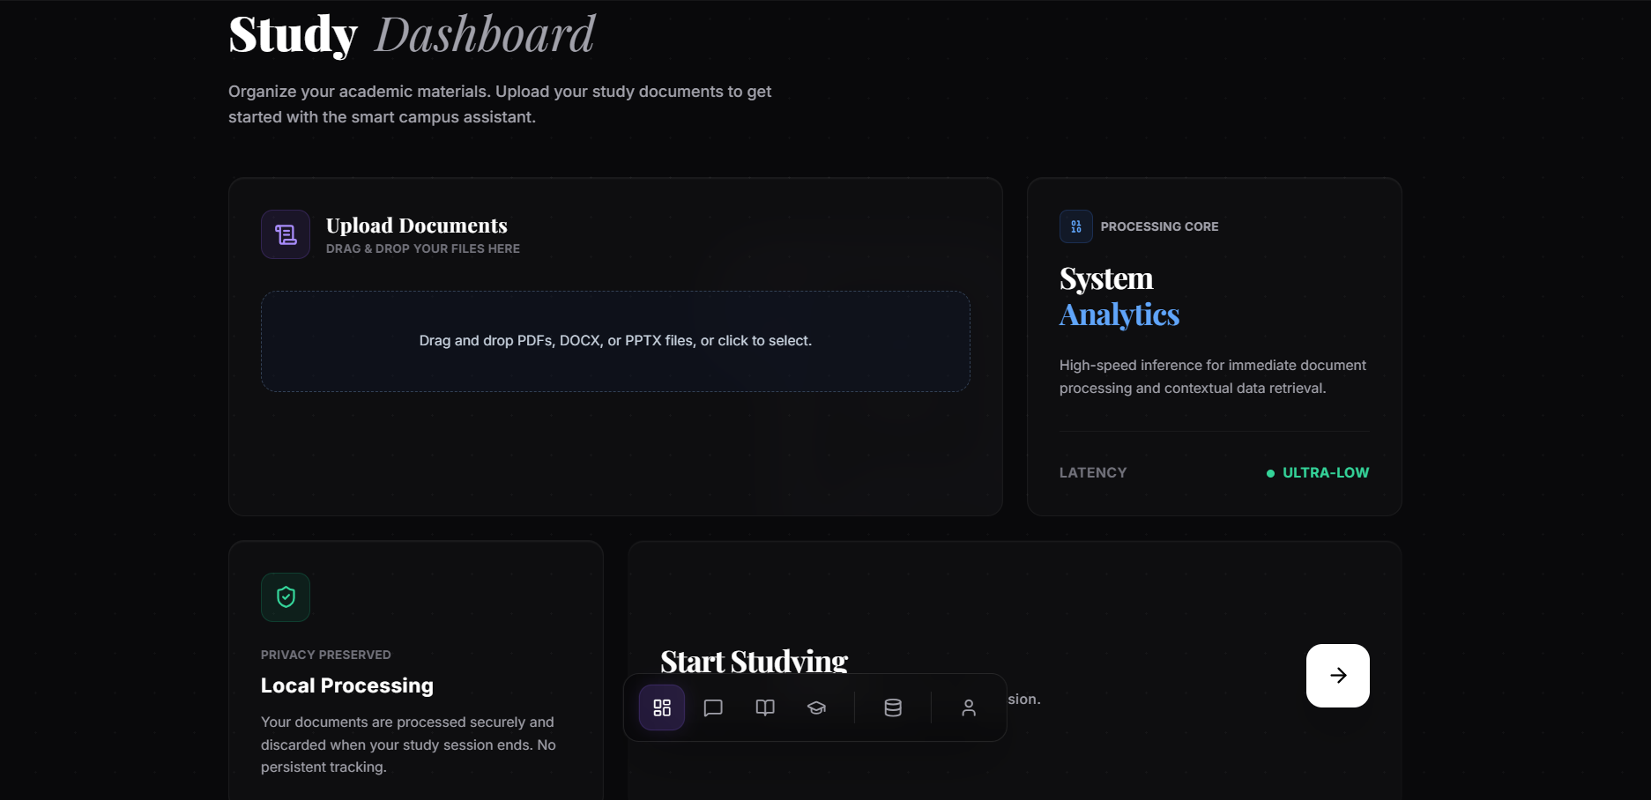This screenshot has height=800, width=1651.
Task: Open the user profile icon in dock
Action: click(969, 707)
